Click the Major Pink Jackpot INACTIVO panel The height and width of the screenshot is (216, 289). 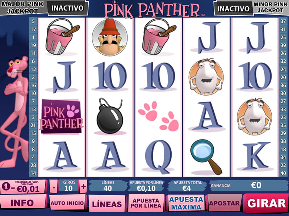click(67, 8)
